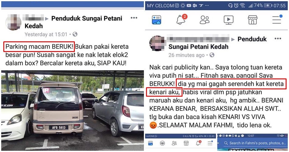Click the globe privacy icon beside Yesterday at 15:01
The image size is (289, 152).
click(x=75, y=34)
